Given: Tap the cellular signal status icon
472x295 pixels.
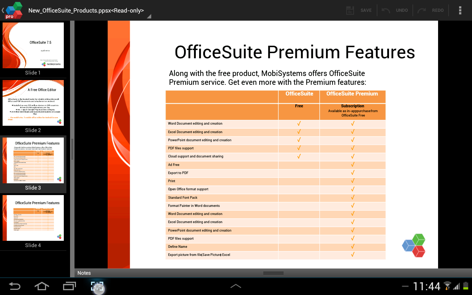Looking at the screenshot, I should 457,286.
